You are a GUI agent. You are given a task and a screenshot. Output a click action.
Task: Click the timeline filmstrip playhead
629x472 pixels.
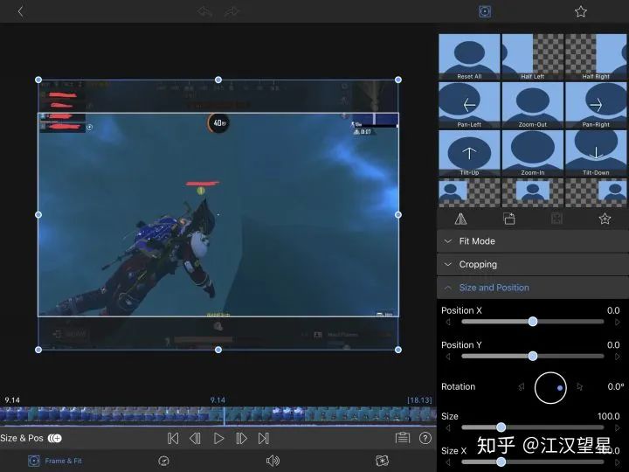click(x=225, y=416)
